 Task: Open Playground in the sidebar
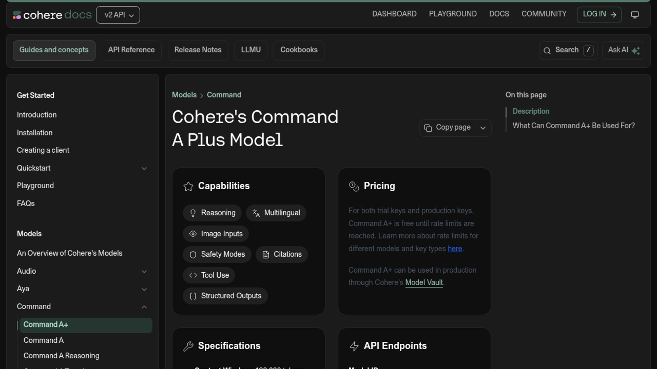pos(35,186)
